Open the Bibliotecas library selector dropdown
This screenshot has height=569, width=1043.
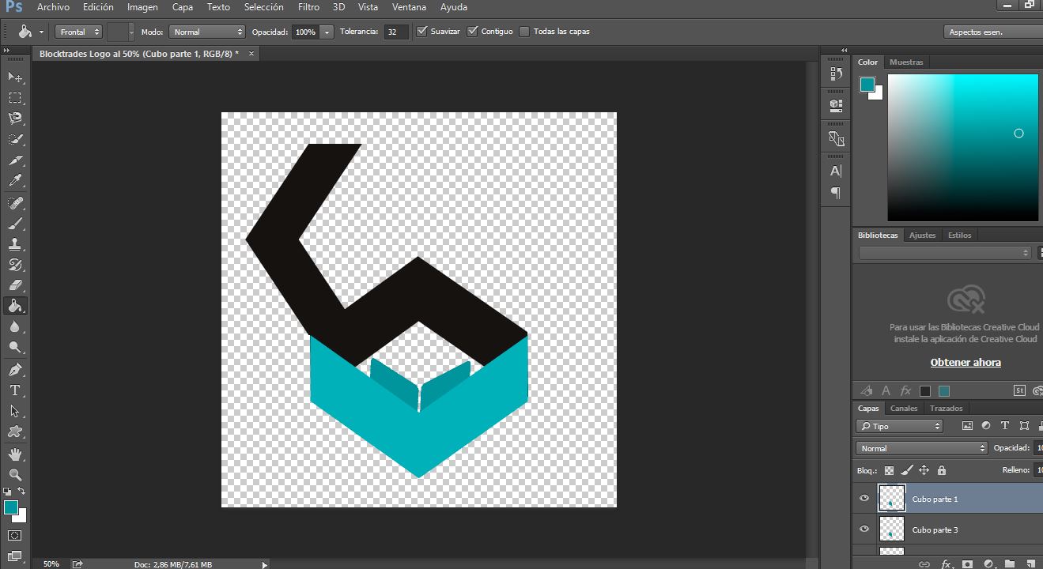click(x=945, y=253)
